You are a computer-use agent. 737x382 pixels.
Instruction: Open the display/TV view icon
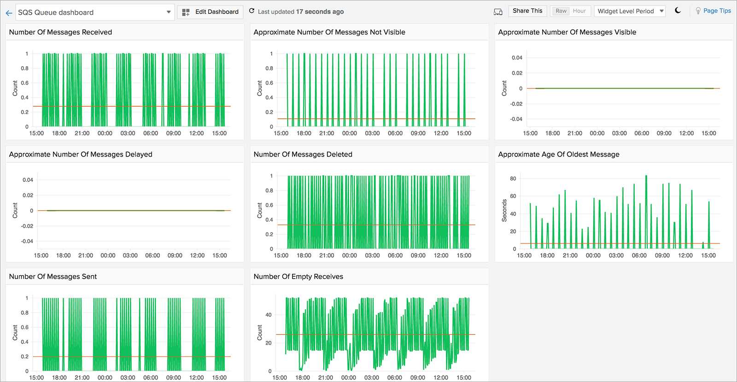coord(498,12)
